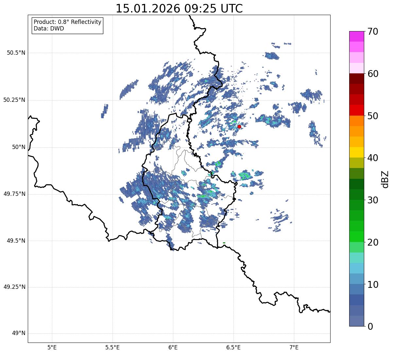This screenshot has height=354, width=393.
Task: Click the colorbar 50 tick label
Action: (x=373, y=116)
